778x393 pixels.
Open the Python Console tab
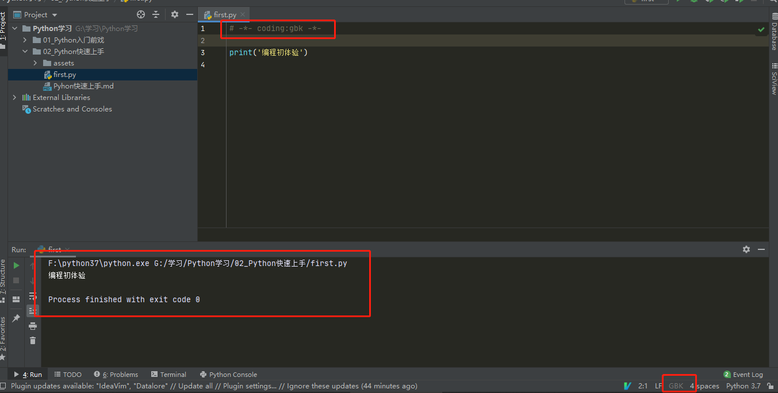point(228,375)
